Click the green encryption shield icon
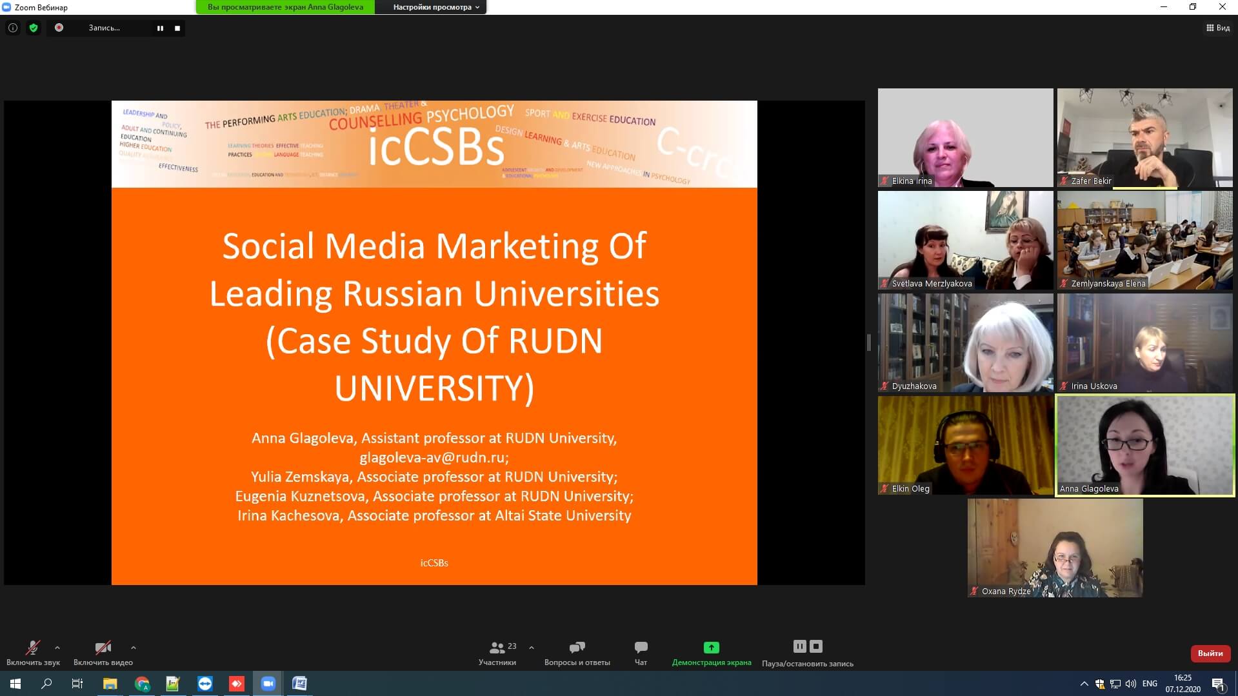 point(34,28)
